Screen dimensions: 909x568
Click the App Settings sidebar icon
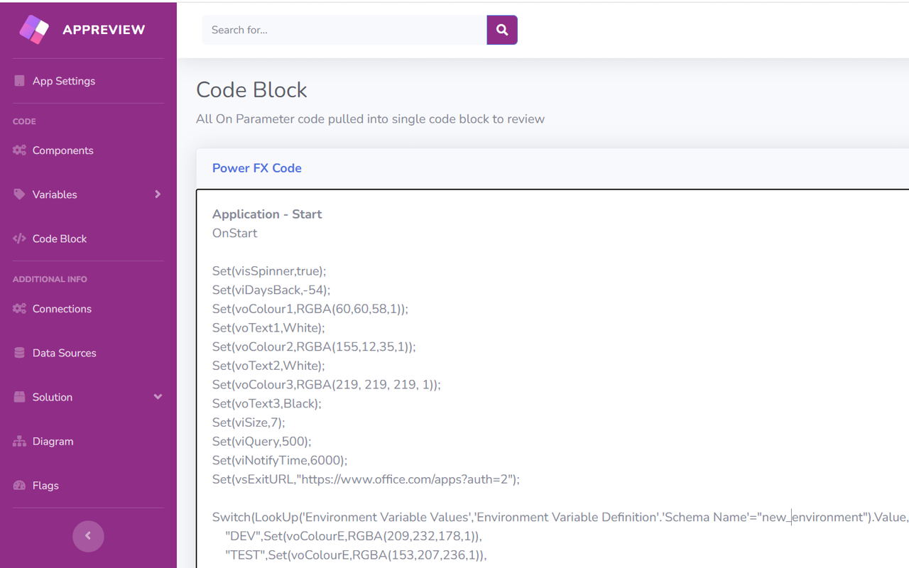pos(19,81)
